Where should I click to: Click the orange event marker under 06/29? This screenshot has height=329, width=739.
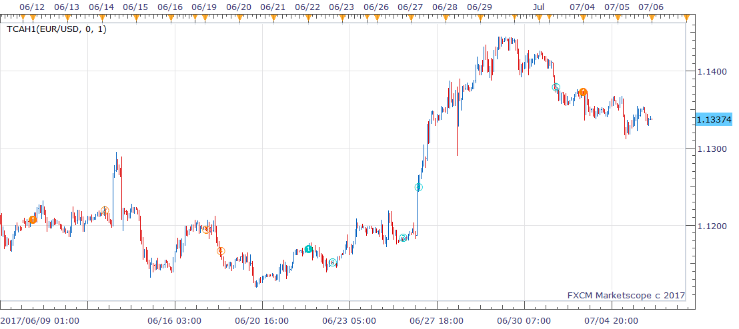[480, 18]
